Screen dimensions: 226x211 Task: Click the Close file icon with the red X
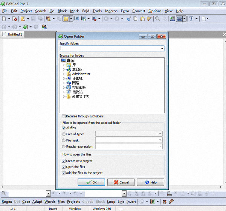point(15,18)
